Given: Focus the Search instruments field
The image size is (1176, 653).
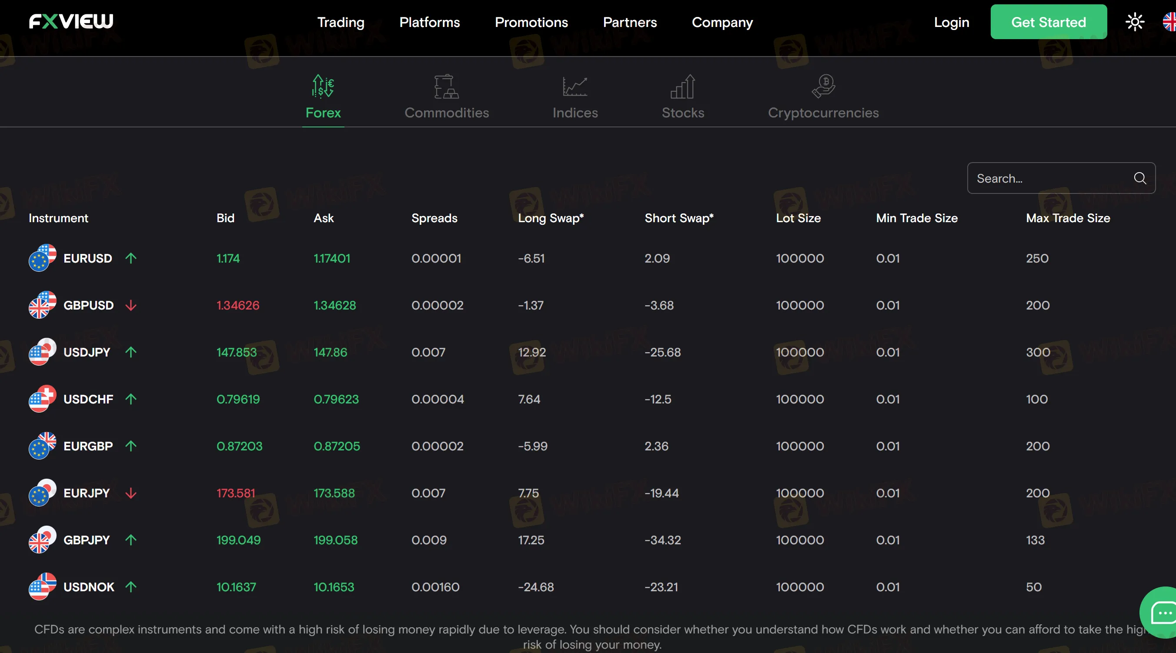Looking at the screenshot, I should click(1061, 178).
